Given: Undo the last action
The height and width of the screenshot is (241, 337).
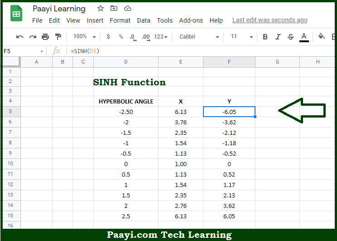Looking at the screenshot, I should (20, 37).
